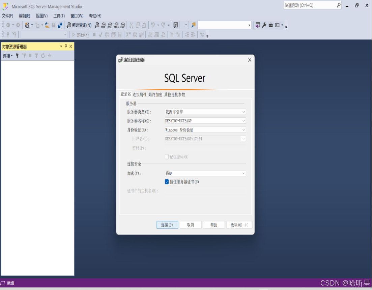Expand the 服务器类型 dropdown
The width and height of the screenshot is (372, 290).
(x=244, y=112)
